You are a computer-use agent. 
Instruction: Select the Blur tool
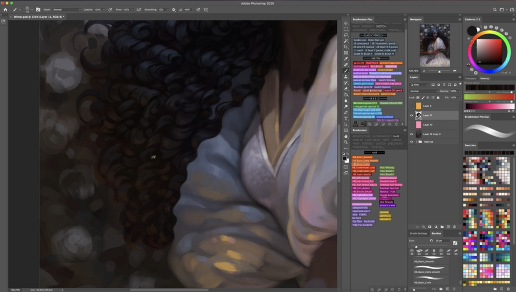(x=346, y=101)
